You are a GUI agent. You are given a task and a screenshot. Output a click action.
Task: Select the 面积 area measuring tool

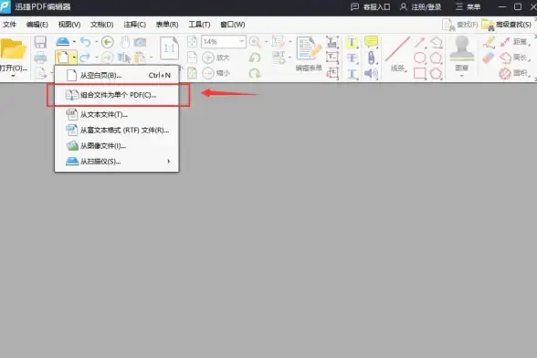click(x=515, y=73)
